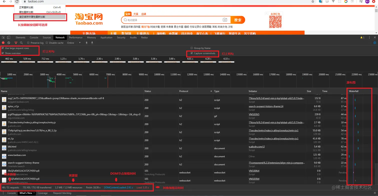
Task: Close the What's New drawer tab
Action: pos(34,193)
